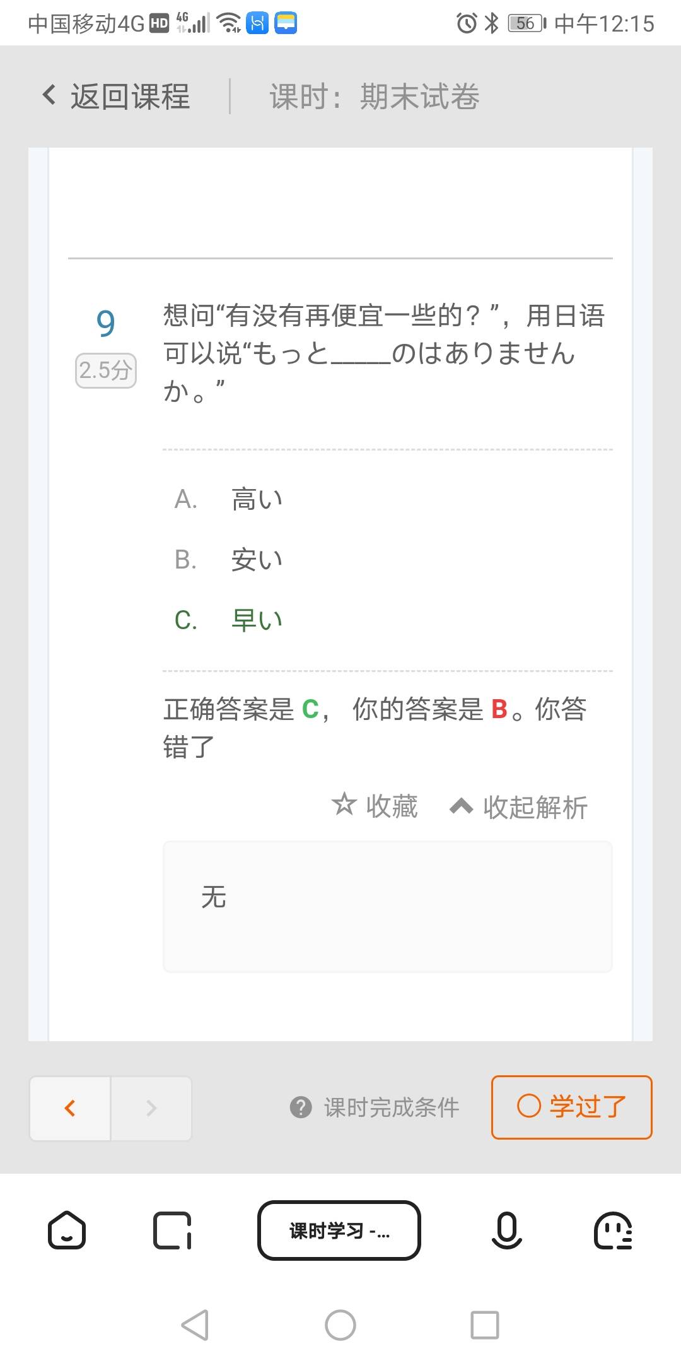Select answer option A 高い

(x=257, y=499)
